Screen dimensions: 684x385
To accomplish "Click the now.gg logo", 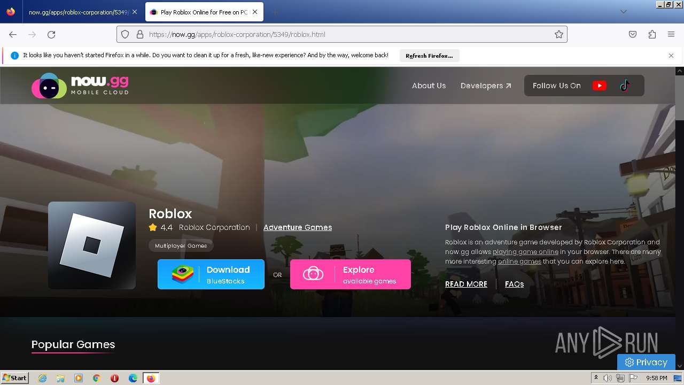I will click(x=80, y=86).
